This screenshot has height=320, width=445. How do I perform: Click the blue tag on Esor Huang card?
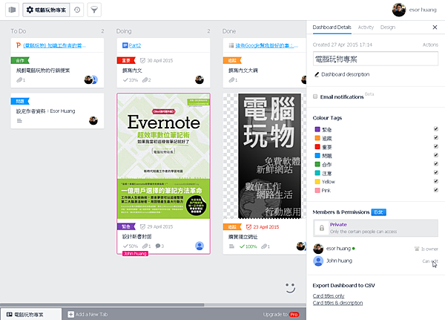coord(20,101)
